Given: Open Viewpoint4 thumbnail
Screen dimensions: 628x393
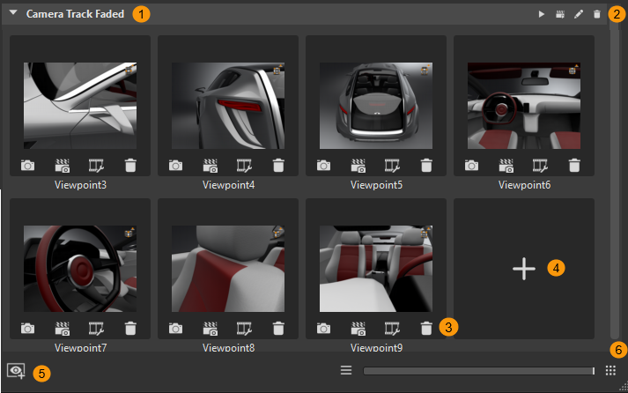Looking at the screenshot, I should click(228, 106).
